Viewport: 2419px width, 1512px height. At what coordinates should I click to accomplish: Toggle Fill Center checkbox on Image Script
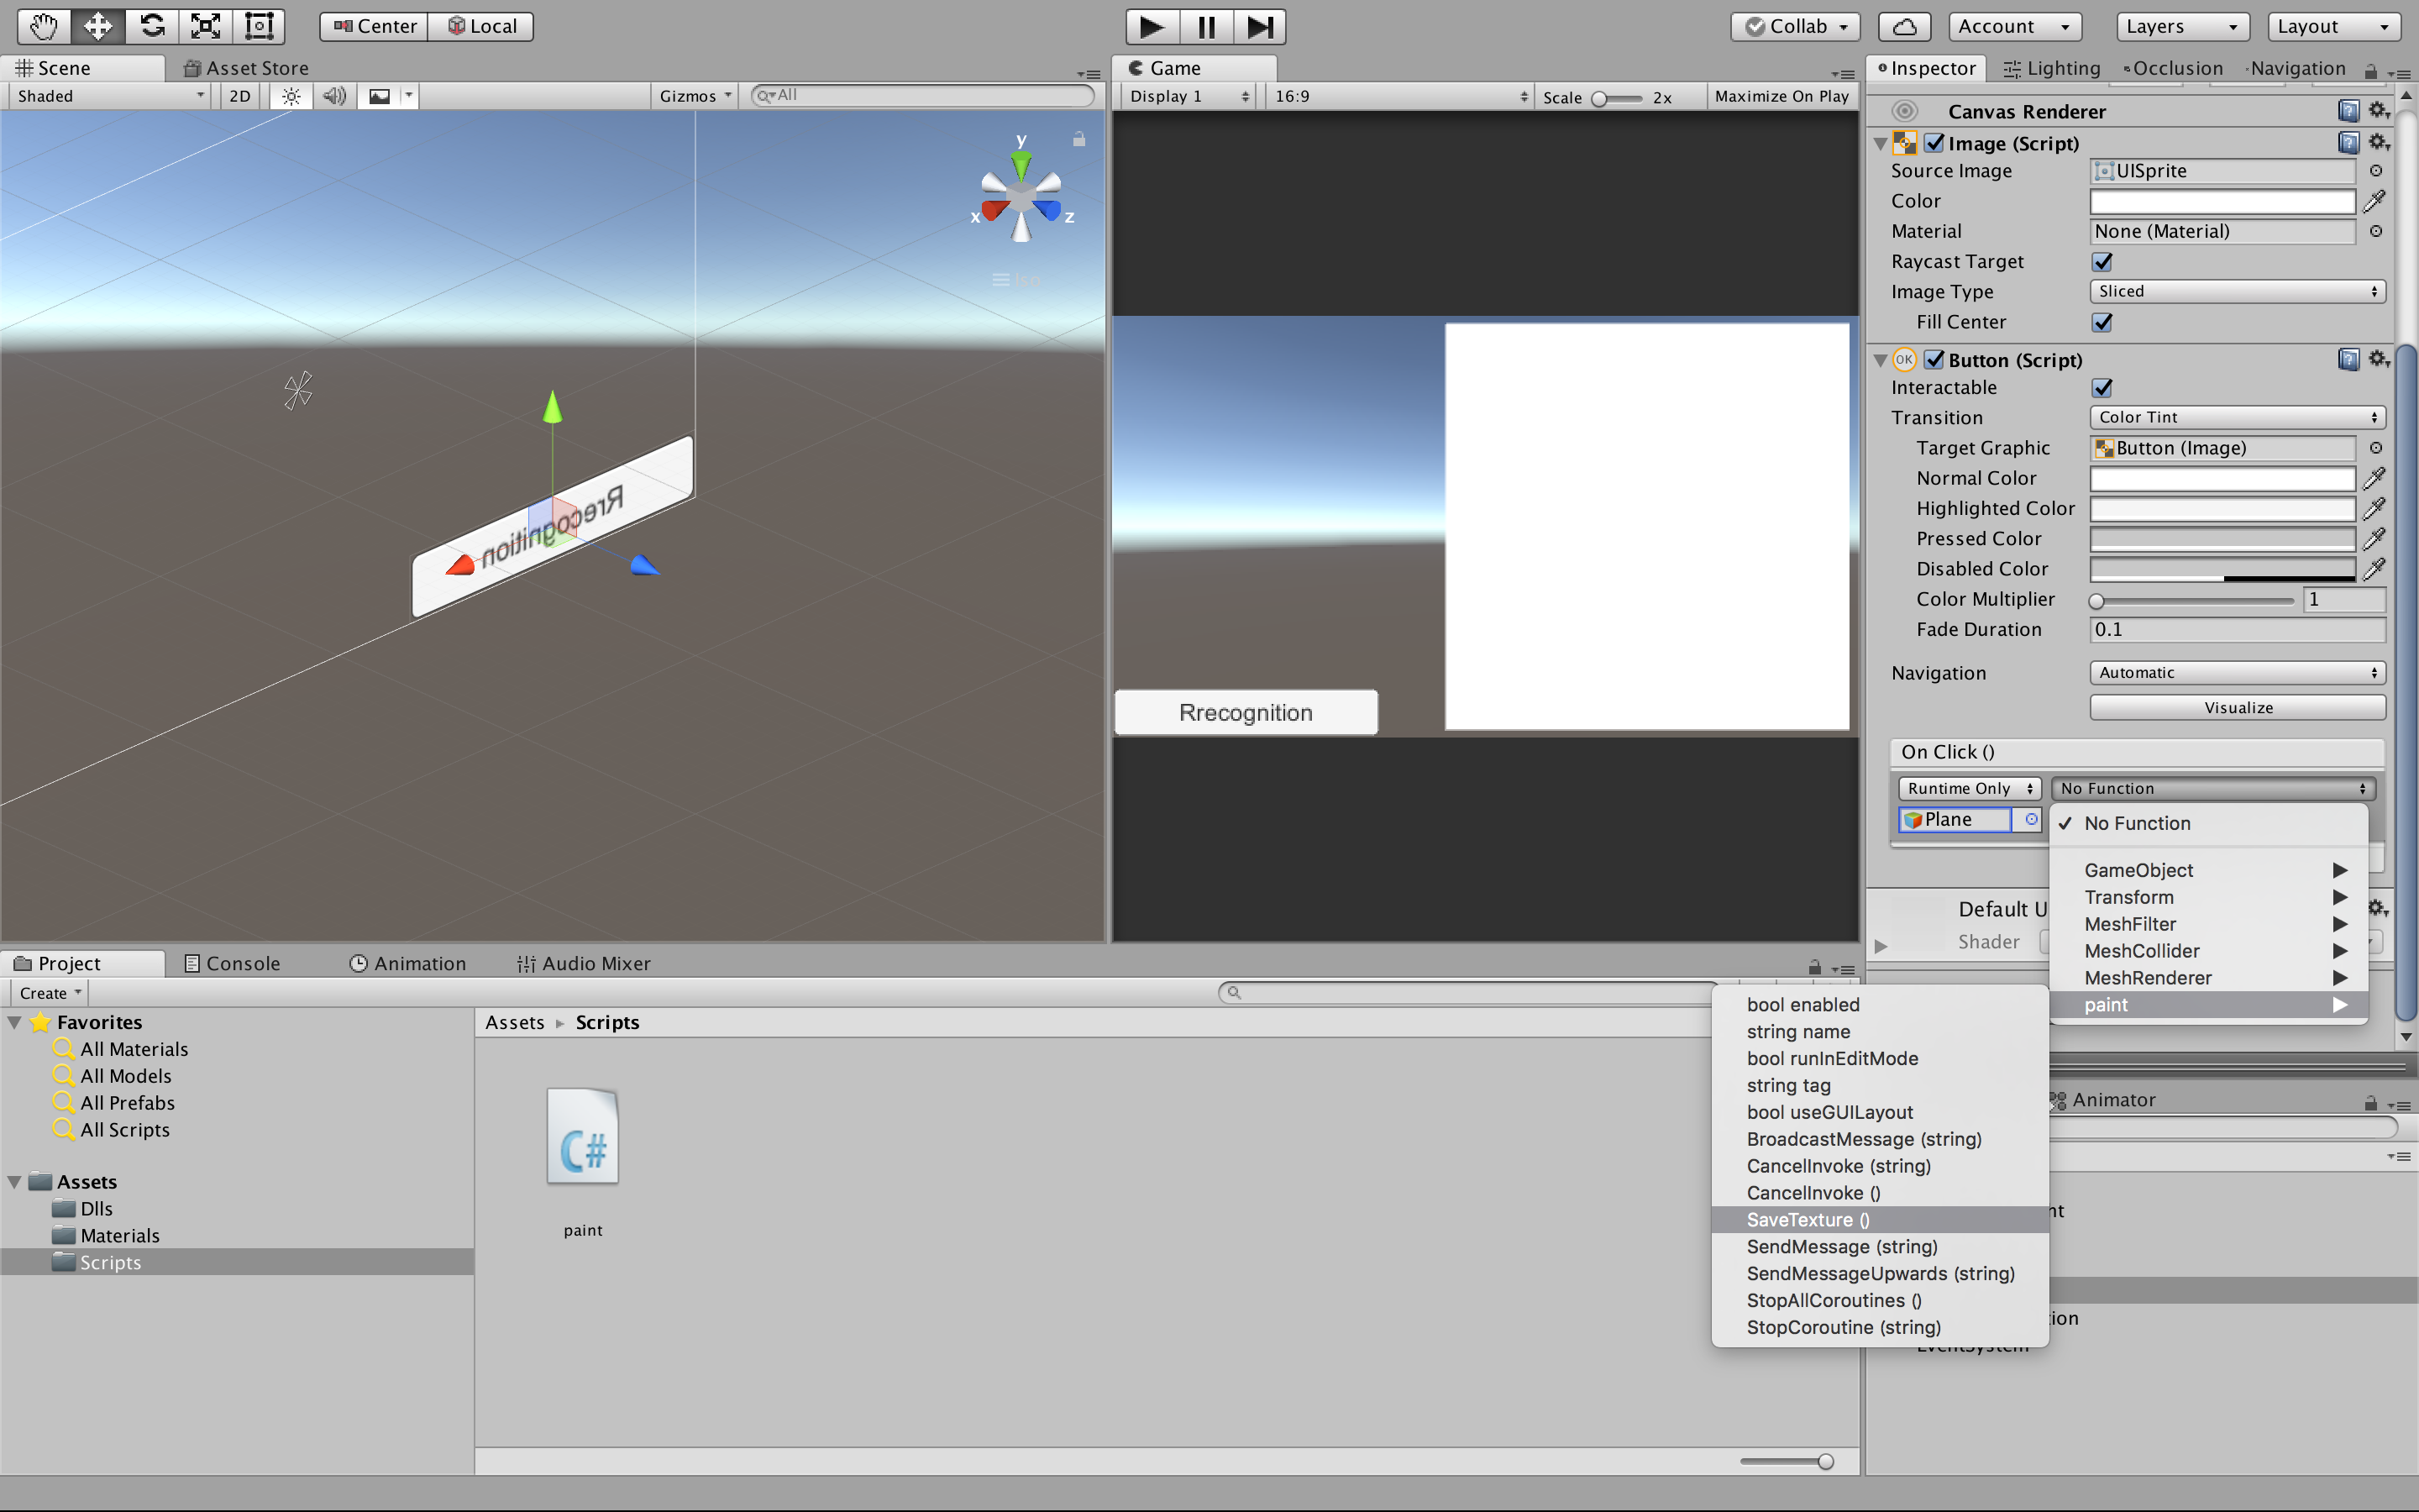[2102, 321]
